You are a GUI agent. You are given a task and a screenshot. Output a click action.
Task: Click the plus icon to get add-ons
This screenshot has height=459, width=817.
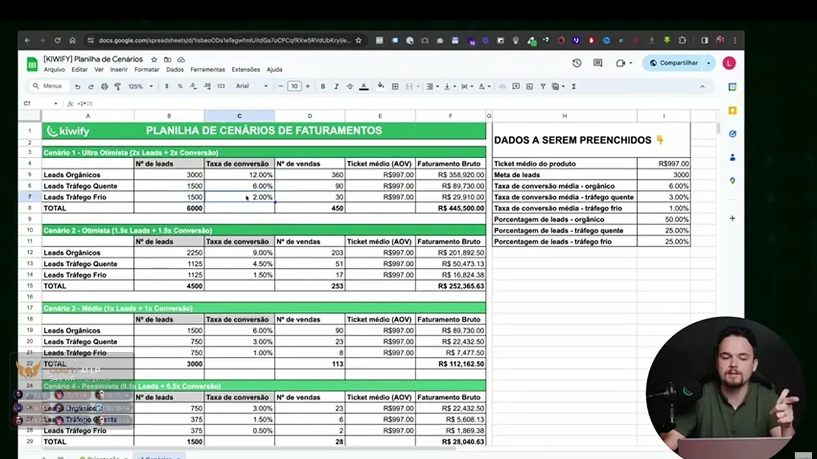pos(732,219)
